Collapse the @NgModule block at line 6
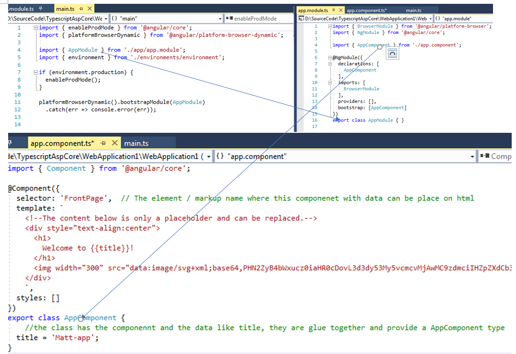The image size is (516, 354). [330, 57]
